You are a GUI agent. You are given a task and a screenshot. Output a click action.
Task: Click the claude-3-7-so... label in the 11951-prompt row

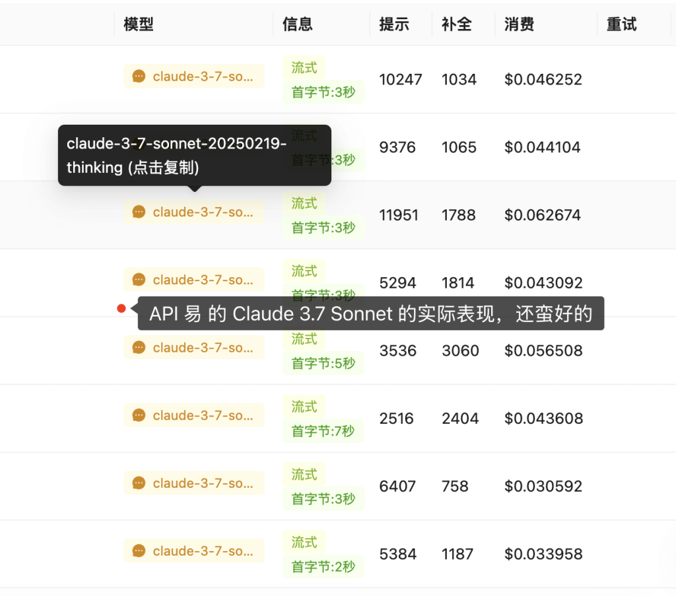tap(203, 212)
